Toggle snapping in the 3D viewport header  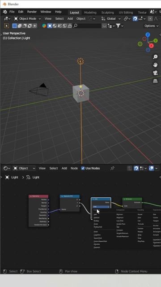pos(135,19)
